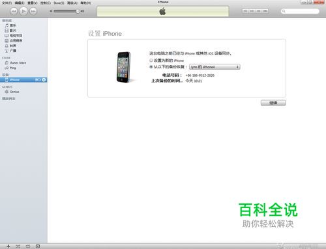The width and height of the screenshot is (326, 249).
Task: Start playback with the Play button
Action: (x=23, y=11)
